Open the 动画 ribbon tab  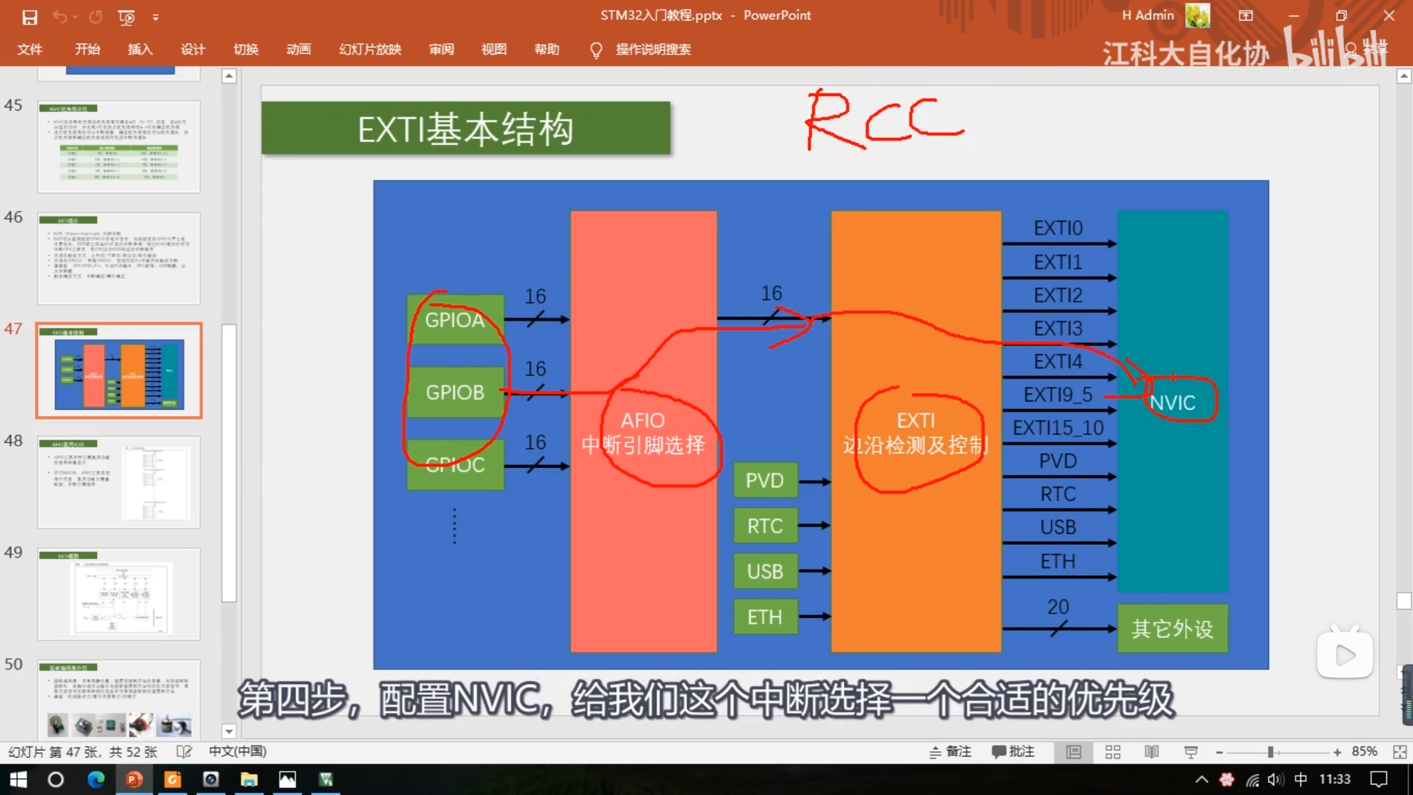click(x=299, y=49)
